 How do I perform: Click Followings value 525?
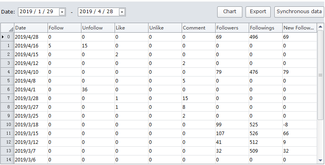coord(266,124)
